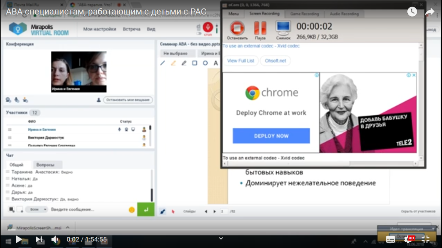Viewport: 442px width, 248px height.
Task: Go to the next slide arrow
Action: [x=215, y=212]
